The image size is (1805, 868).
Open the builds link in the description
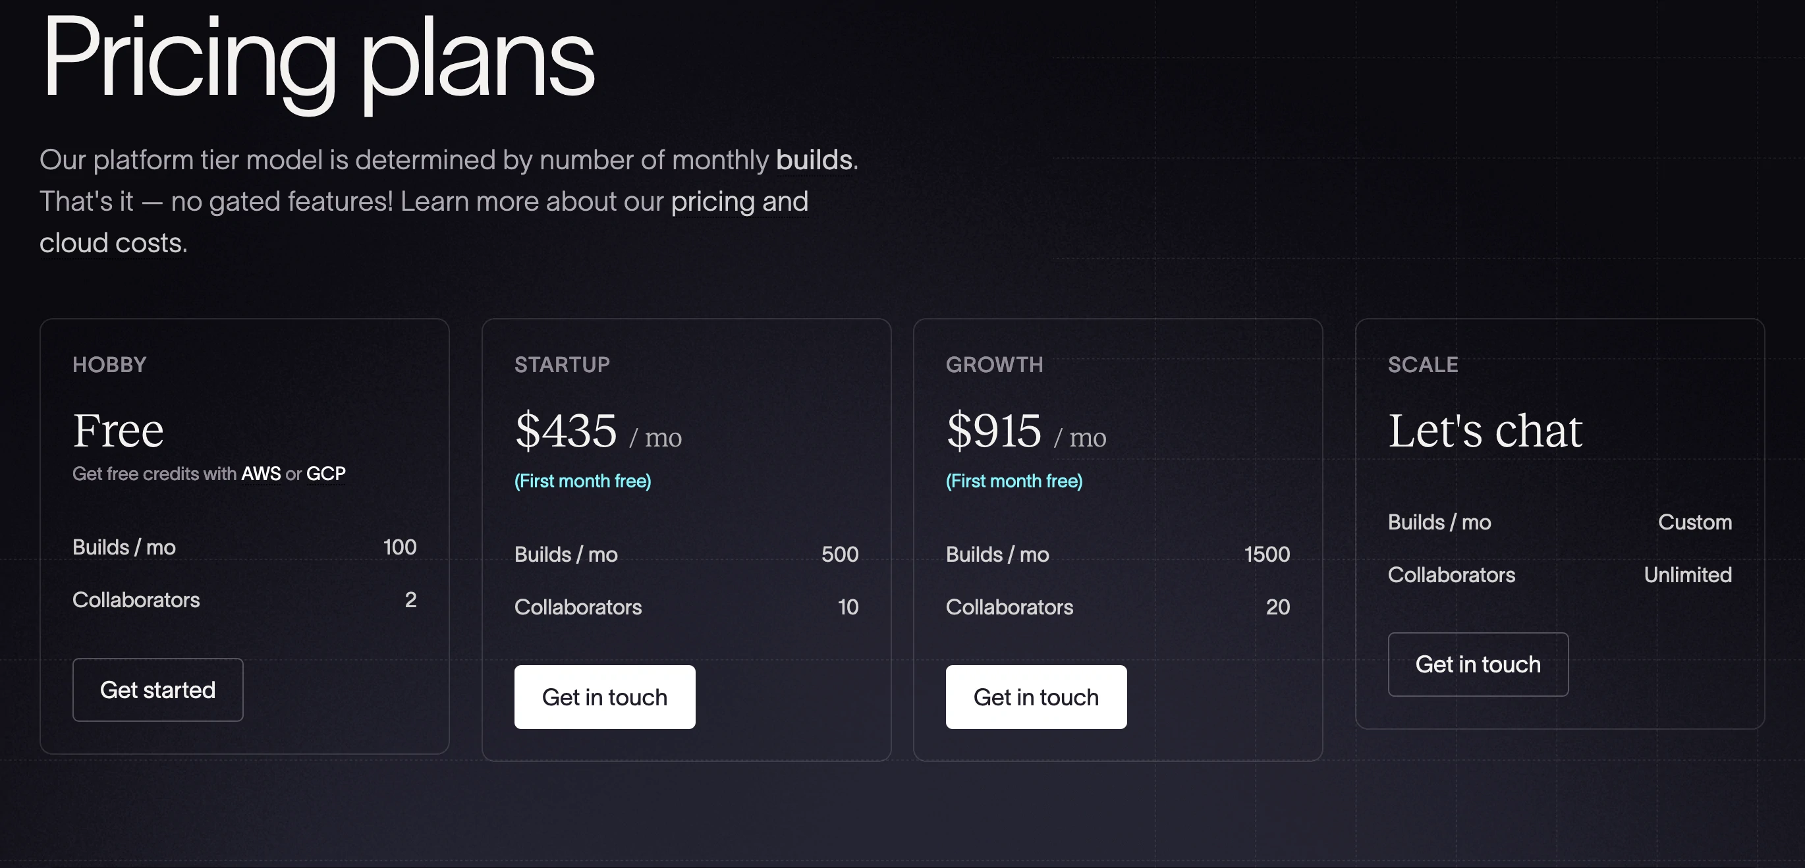click(x=814, y=159)
